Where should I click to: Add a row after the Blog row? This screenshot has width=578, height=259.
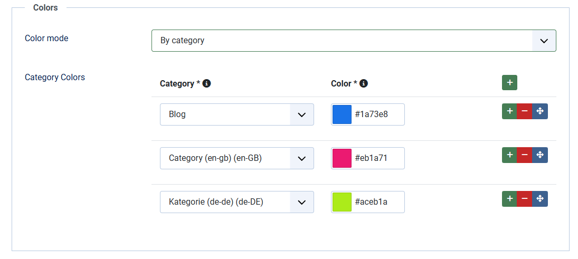point(509,111)
